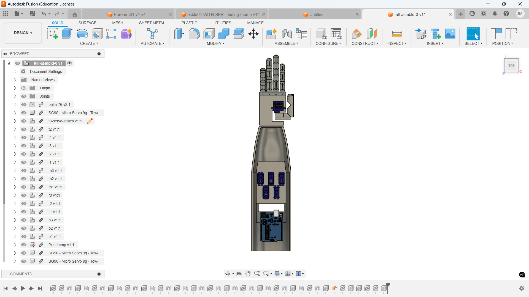Open the Job Status clock icon
Screen dimensions: 529x297
pyautogui.click(x=484, y=14)
